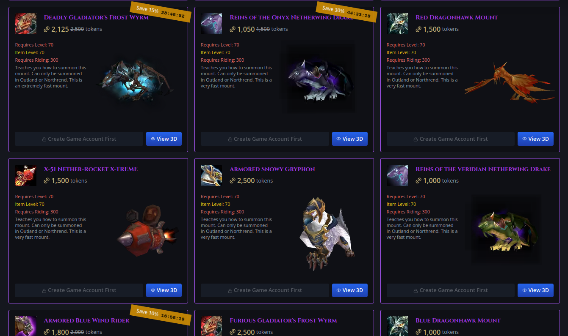View Veridian Netherwing Drake in 3D

point(535,290)
